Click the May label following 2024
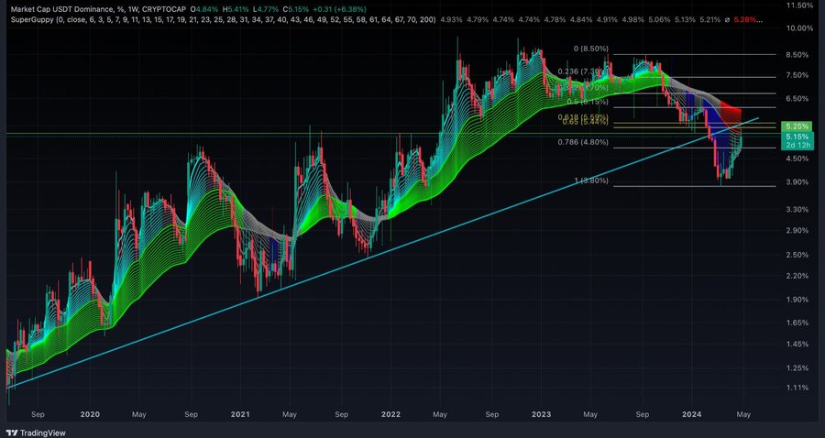Image resolution: width=825 pixels, height=438 pixels. point(743,414)
